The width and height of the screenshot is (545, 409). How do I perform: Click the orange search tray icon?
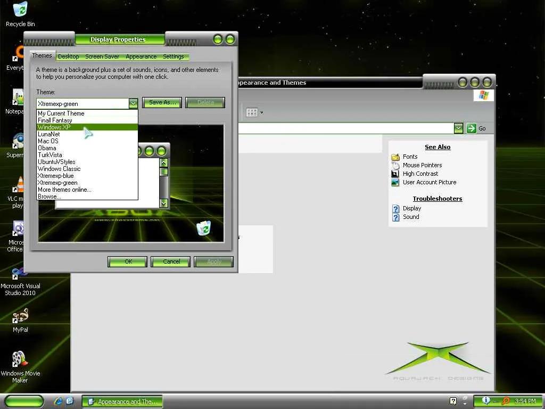506,401
